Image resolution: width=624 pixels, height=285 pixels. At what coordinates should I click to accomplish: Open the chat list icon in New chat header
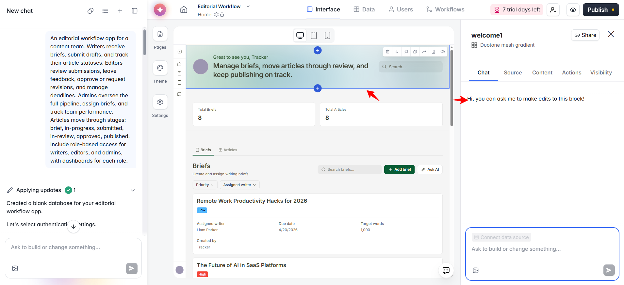coord(105,11)
